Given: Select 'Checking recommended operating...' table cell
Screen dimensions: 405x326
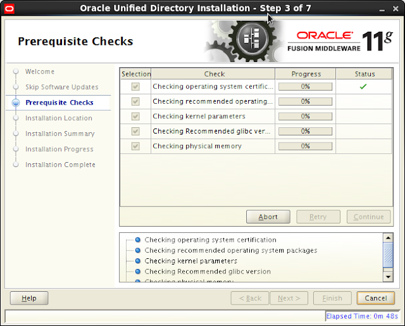Looking at the screenshot, I should click(213, 101).
